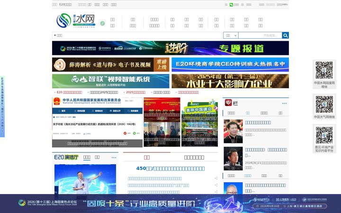Click the green WeChat icon in top bar
Image resolution: width=341 pixels, height=213 pixels.
[x=231, y=5]
